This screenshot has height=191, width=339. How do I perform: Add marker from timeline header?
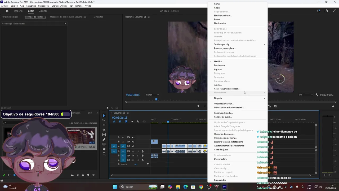pos(132,121)
